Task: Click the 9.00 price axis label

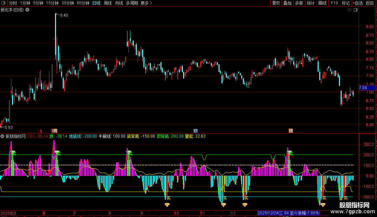Action: point(370,27)
